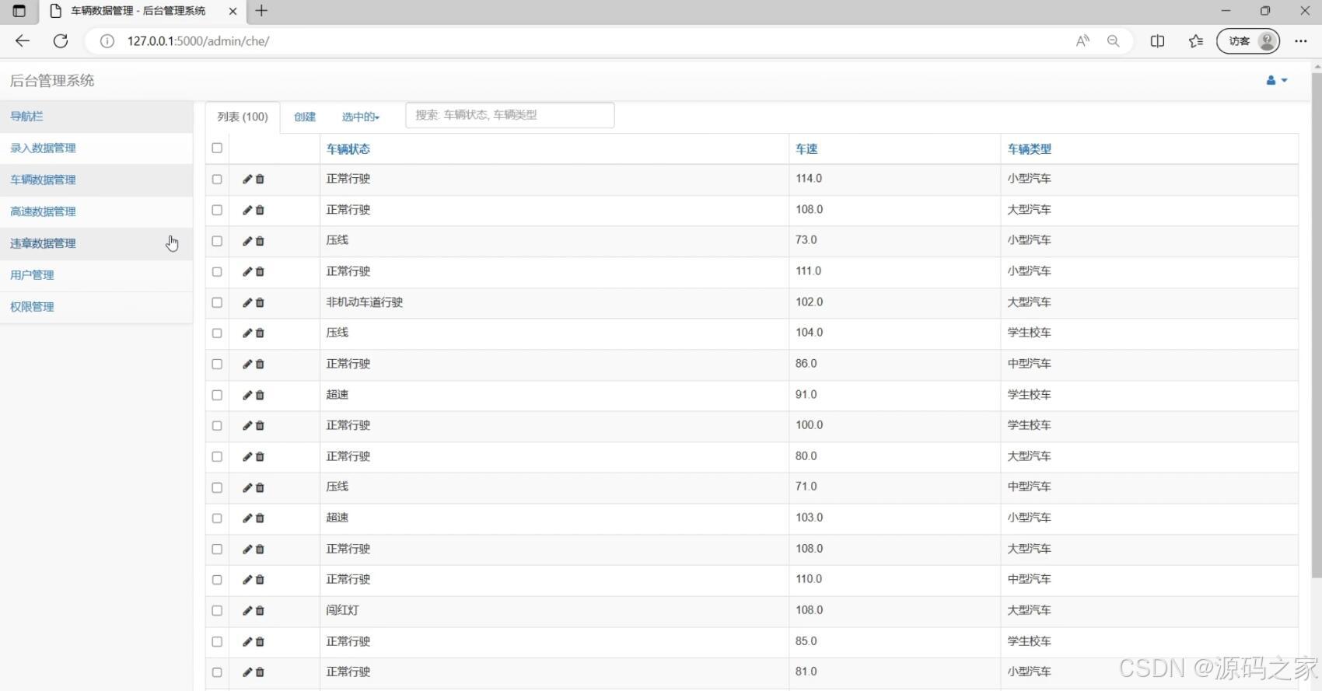This screenshot has height=691, width=1322.
Task: Click edit pencil for the 73.0 压线 row
Action: (x=247, y=241)
